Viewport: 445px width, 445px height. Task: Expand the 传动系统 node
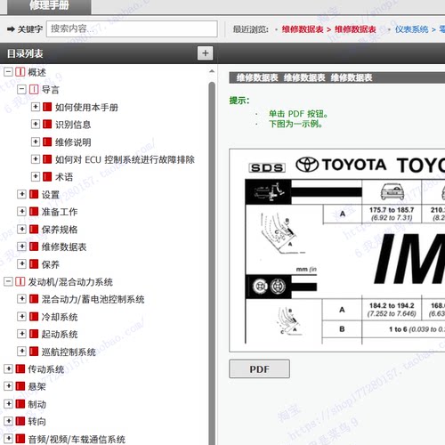pyautogui.click(x=8, y=368)
